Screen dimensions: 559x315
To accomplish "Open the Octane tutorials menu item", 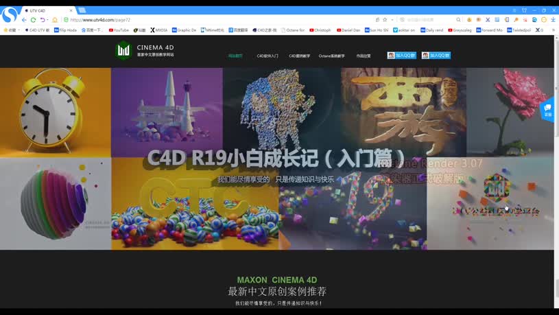I will 331,56.
